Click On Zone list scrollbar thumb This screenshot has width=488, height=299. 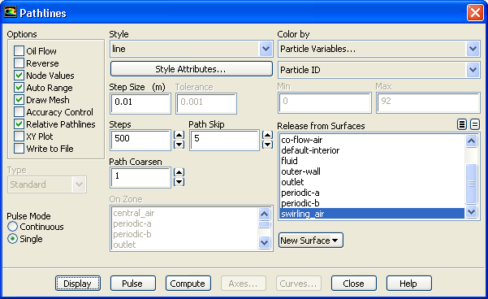click(264, 224)
